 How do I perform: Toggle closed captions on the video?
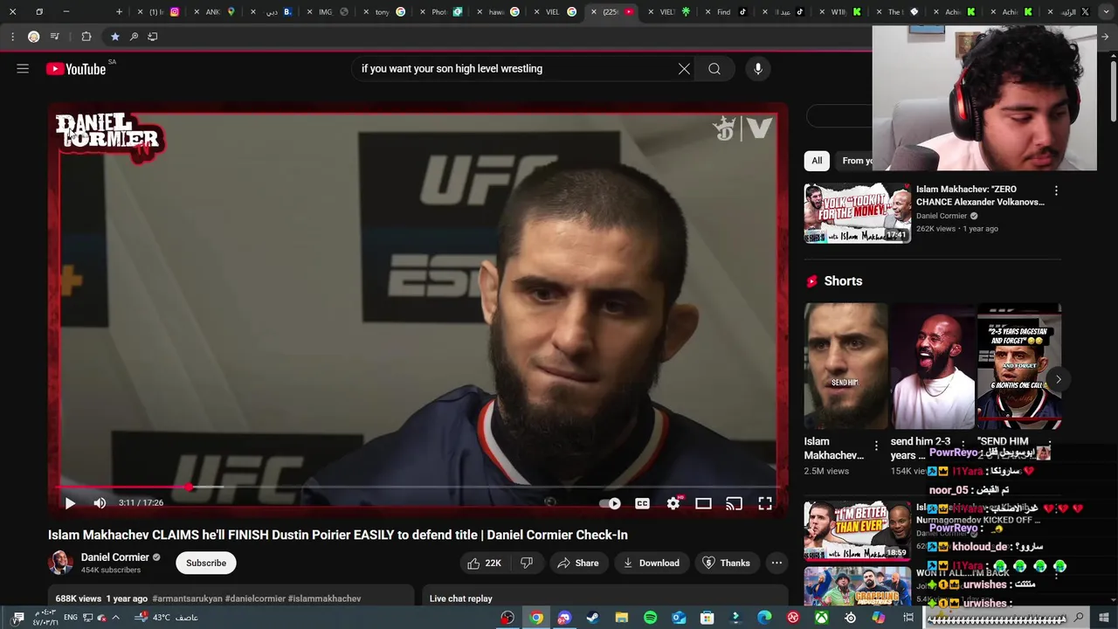tap(642, 503)
